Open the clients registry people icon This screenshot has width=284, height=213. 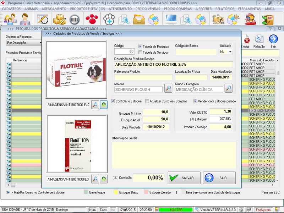(x=11, y=19)
